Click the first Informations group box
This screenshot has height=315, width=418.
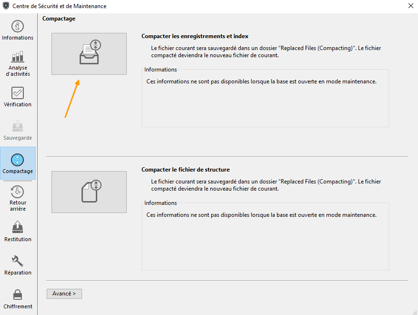(x=265, y=97)
